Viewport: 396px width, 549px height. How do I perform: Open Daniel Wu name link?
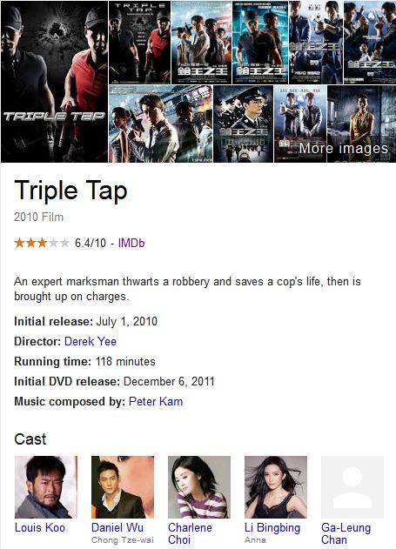pyautogui.click(x=117, y=527)
